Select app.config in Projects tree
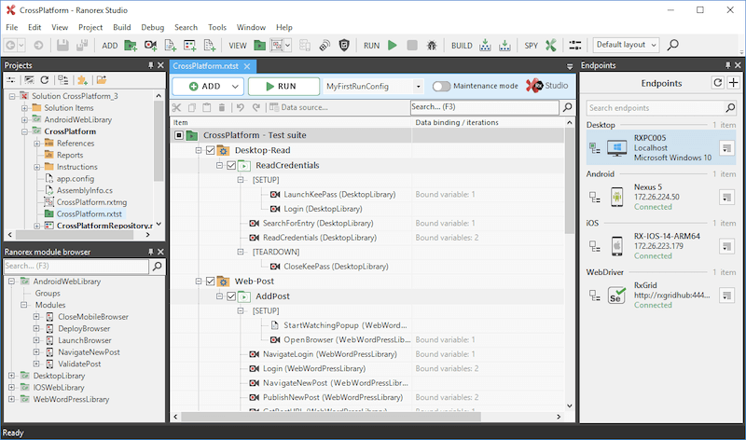 coord(76,179)
